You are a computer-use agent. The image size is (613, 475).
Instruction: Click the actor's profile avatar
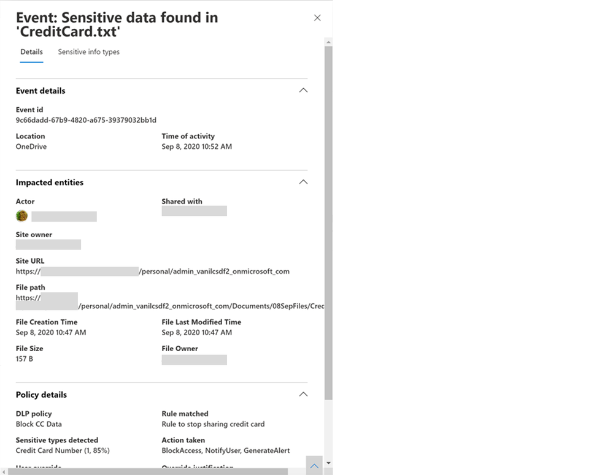(x=22, y=216)
